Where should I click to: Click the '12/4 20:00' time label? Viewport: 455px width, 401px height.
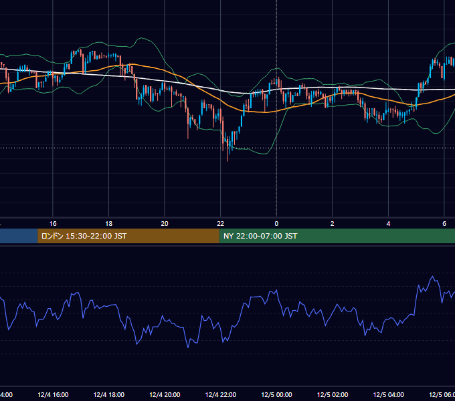tap(165, 394)
